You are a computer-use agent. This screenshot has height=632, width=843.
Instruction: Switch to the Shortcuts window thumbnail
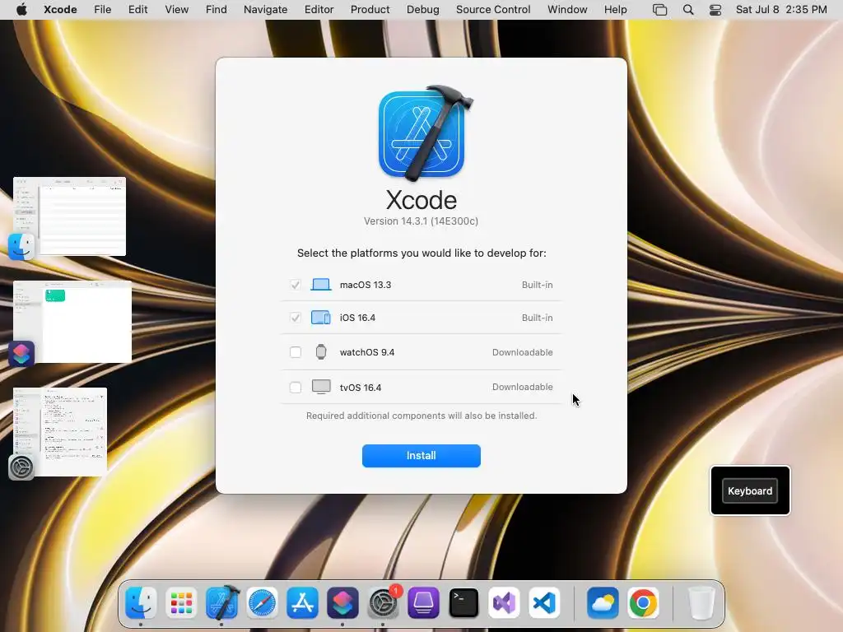click(x=72, y=322)
